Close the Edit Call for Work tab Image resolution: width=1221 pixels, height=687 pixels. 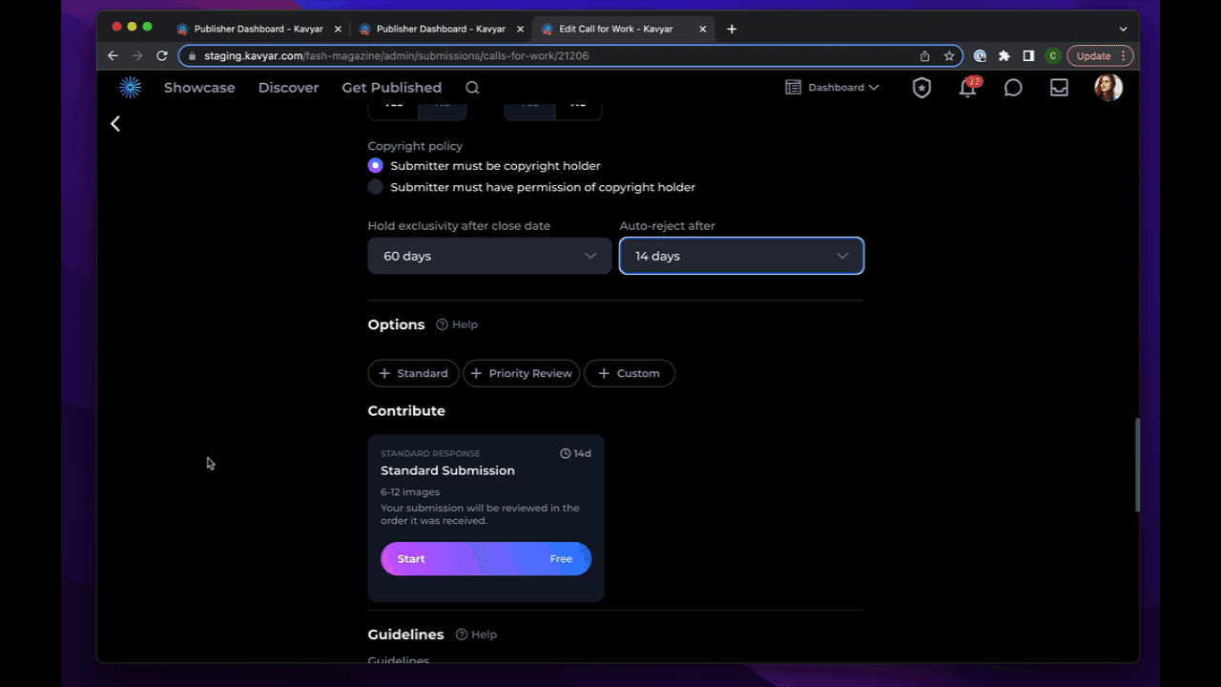(703, 29)
